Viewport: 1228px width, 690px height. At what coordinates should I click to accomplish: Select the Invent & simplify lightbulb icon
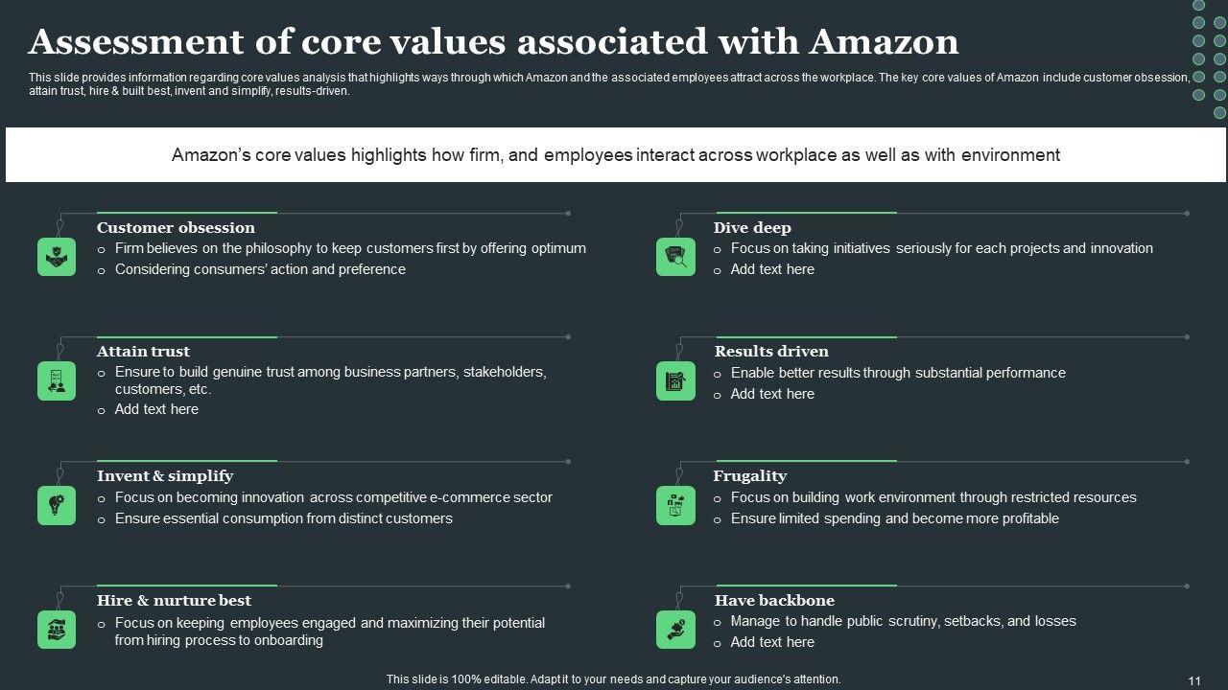point(57,505)
